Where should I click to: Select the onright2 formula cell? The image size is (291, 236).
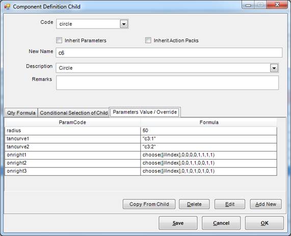[208, 163]
